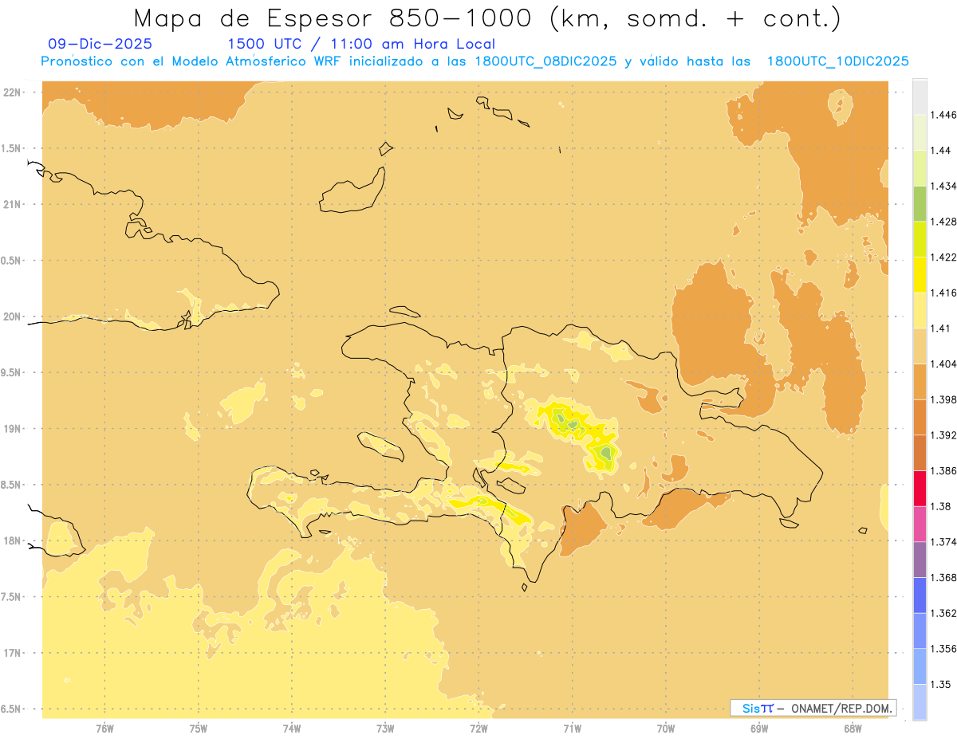Select the '19N' latitude label
Viewport: 957px width, 739px height.
point(13,428)
